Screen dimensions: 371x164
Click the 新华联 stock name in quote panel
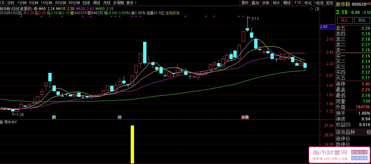pyautogui.click(x=343, y=4)
